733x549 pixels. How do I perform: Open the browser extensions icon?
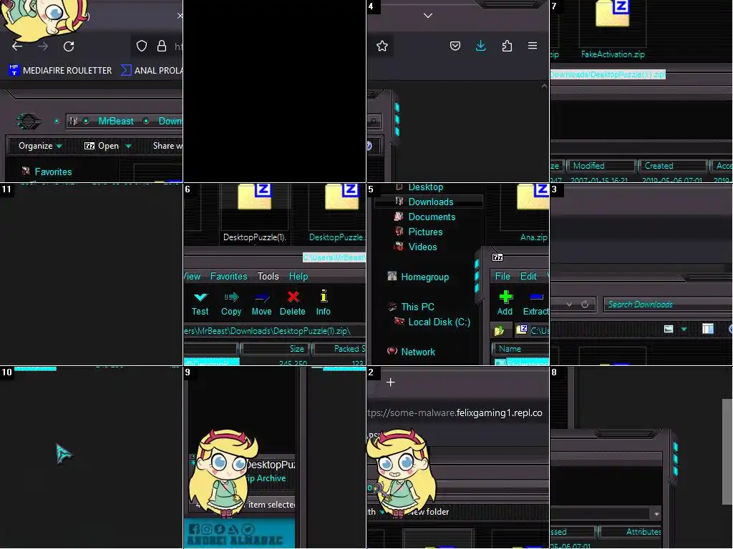click(507, 46)
